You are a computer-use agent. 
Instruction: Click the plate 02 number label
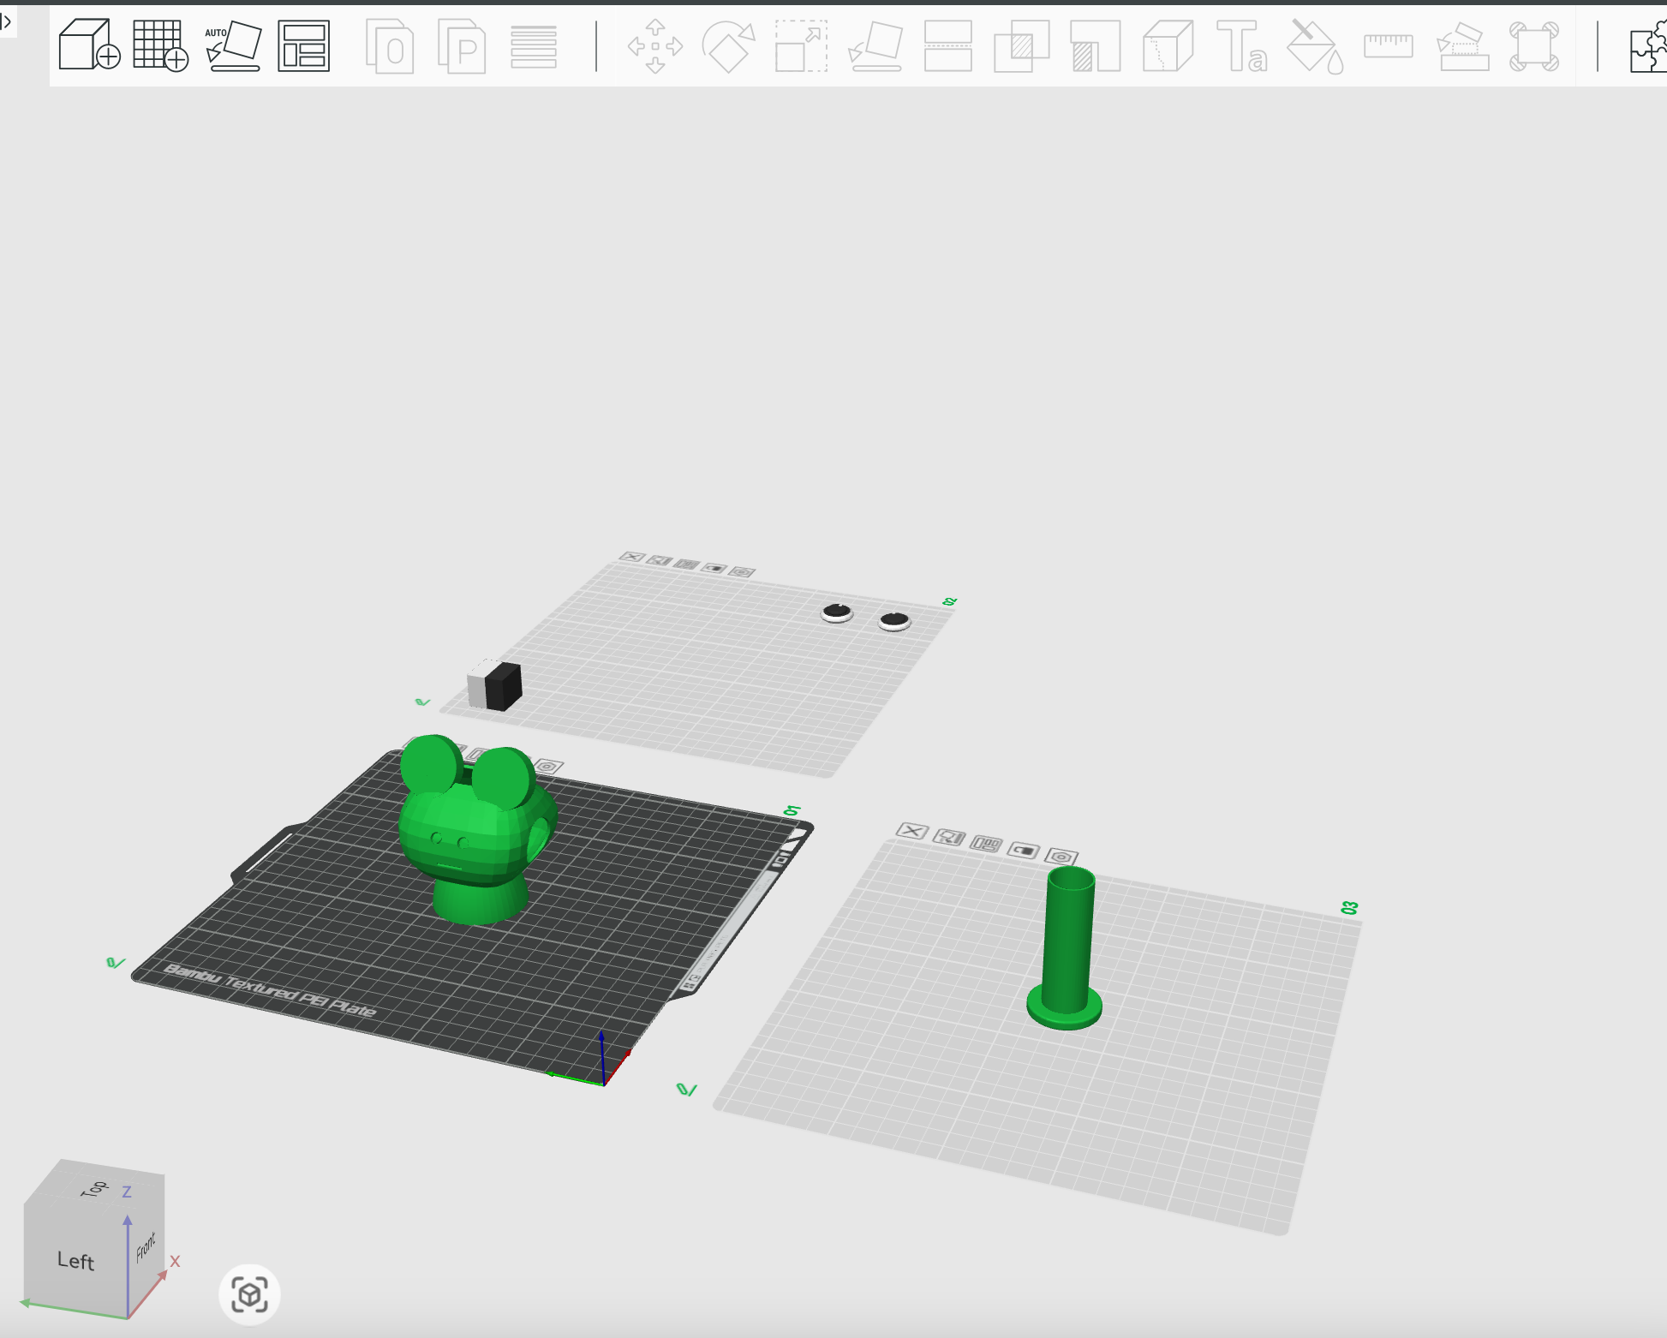click(949, 602)
